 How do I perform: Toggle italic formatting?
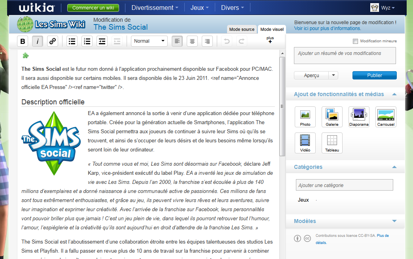[x=38, y=42]
